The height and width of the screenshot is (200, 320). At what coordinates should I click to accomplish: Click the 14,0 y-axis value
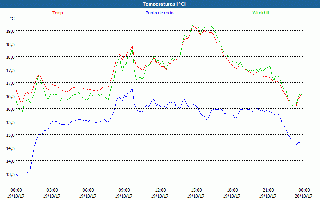pos(11,161)
